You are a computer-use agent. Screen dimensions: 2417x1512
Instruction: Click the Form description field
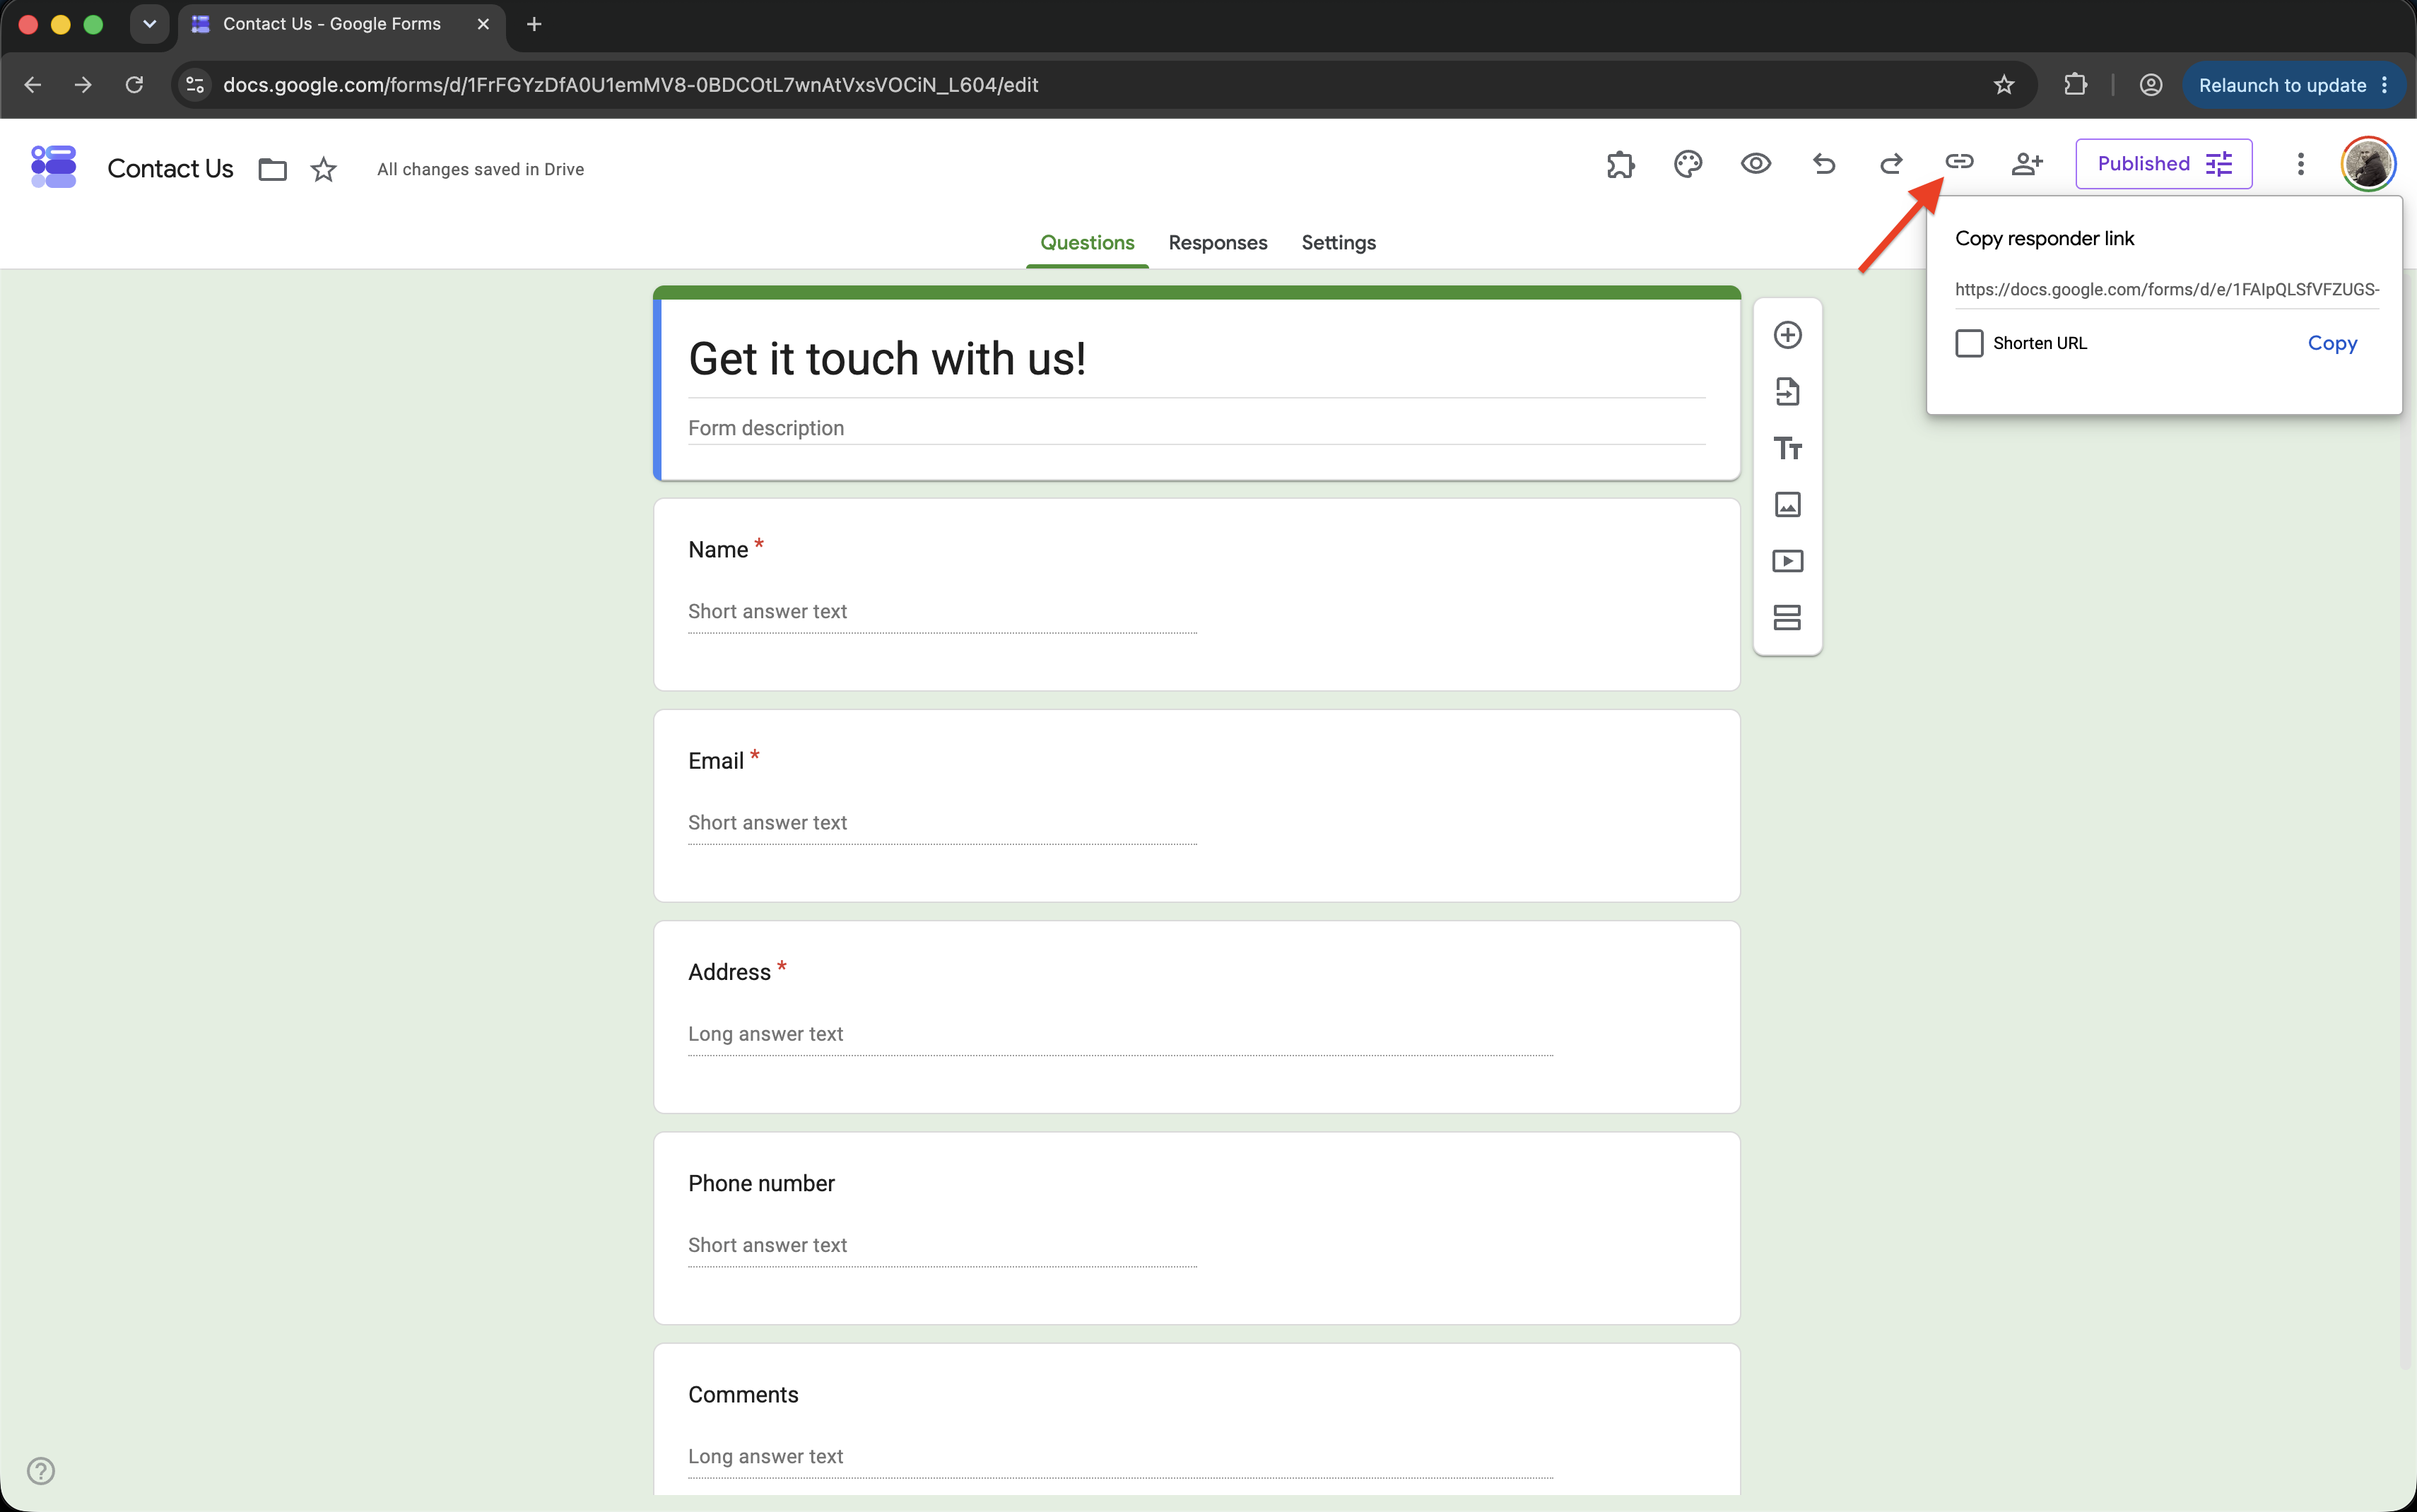coord(1196,428)
